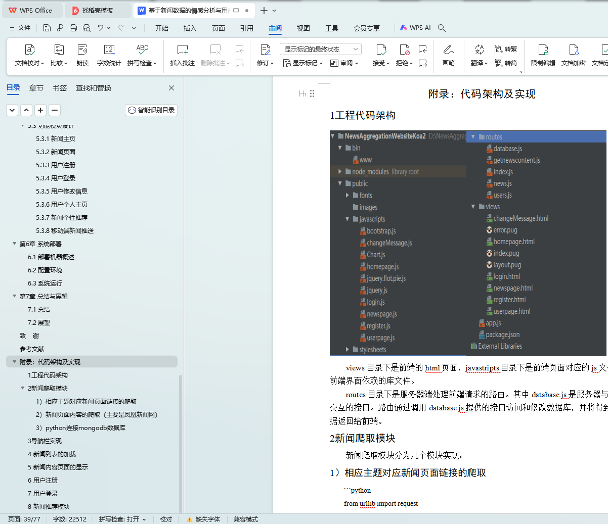Collapse outline with the up-arrow button
Viewport: 608px width, 524px height.
tap(26, 110)
